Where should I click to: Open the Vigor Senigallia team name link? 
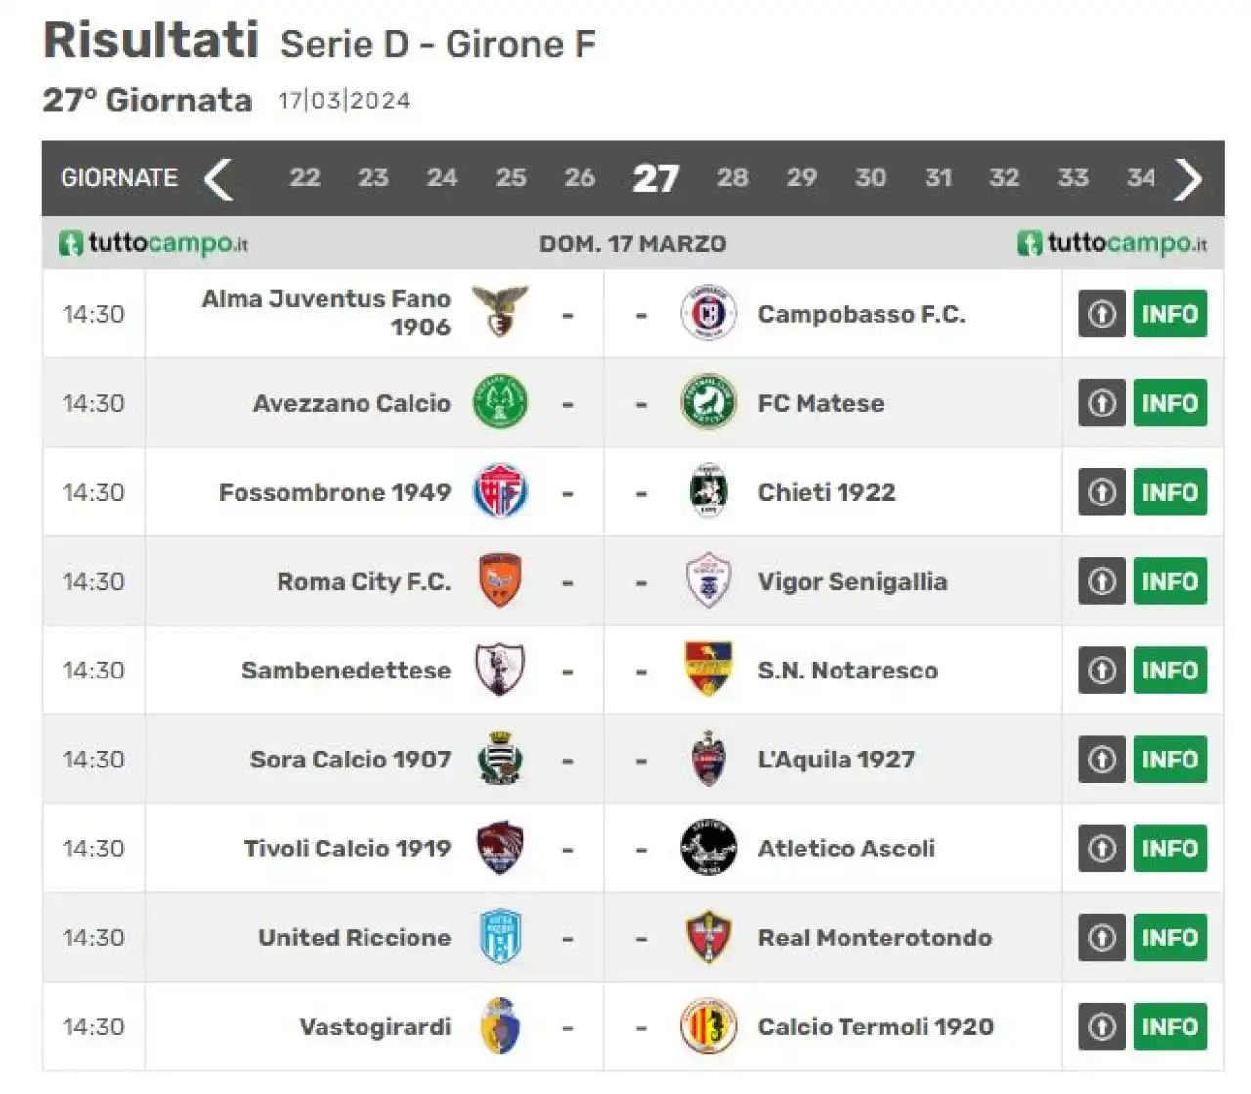click(852, 582)
